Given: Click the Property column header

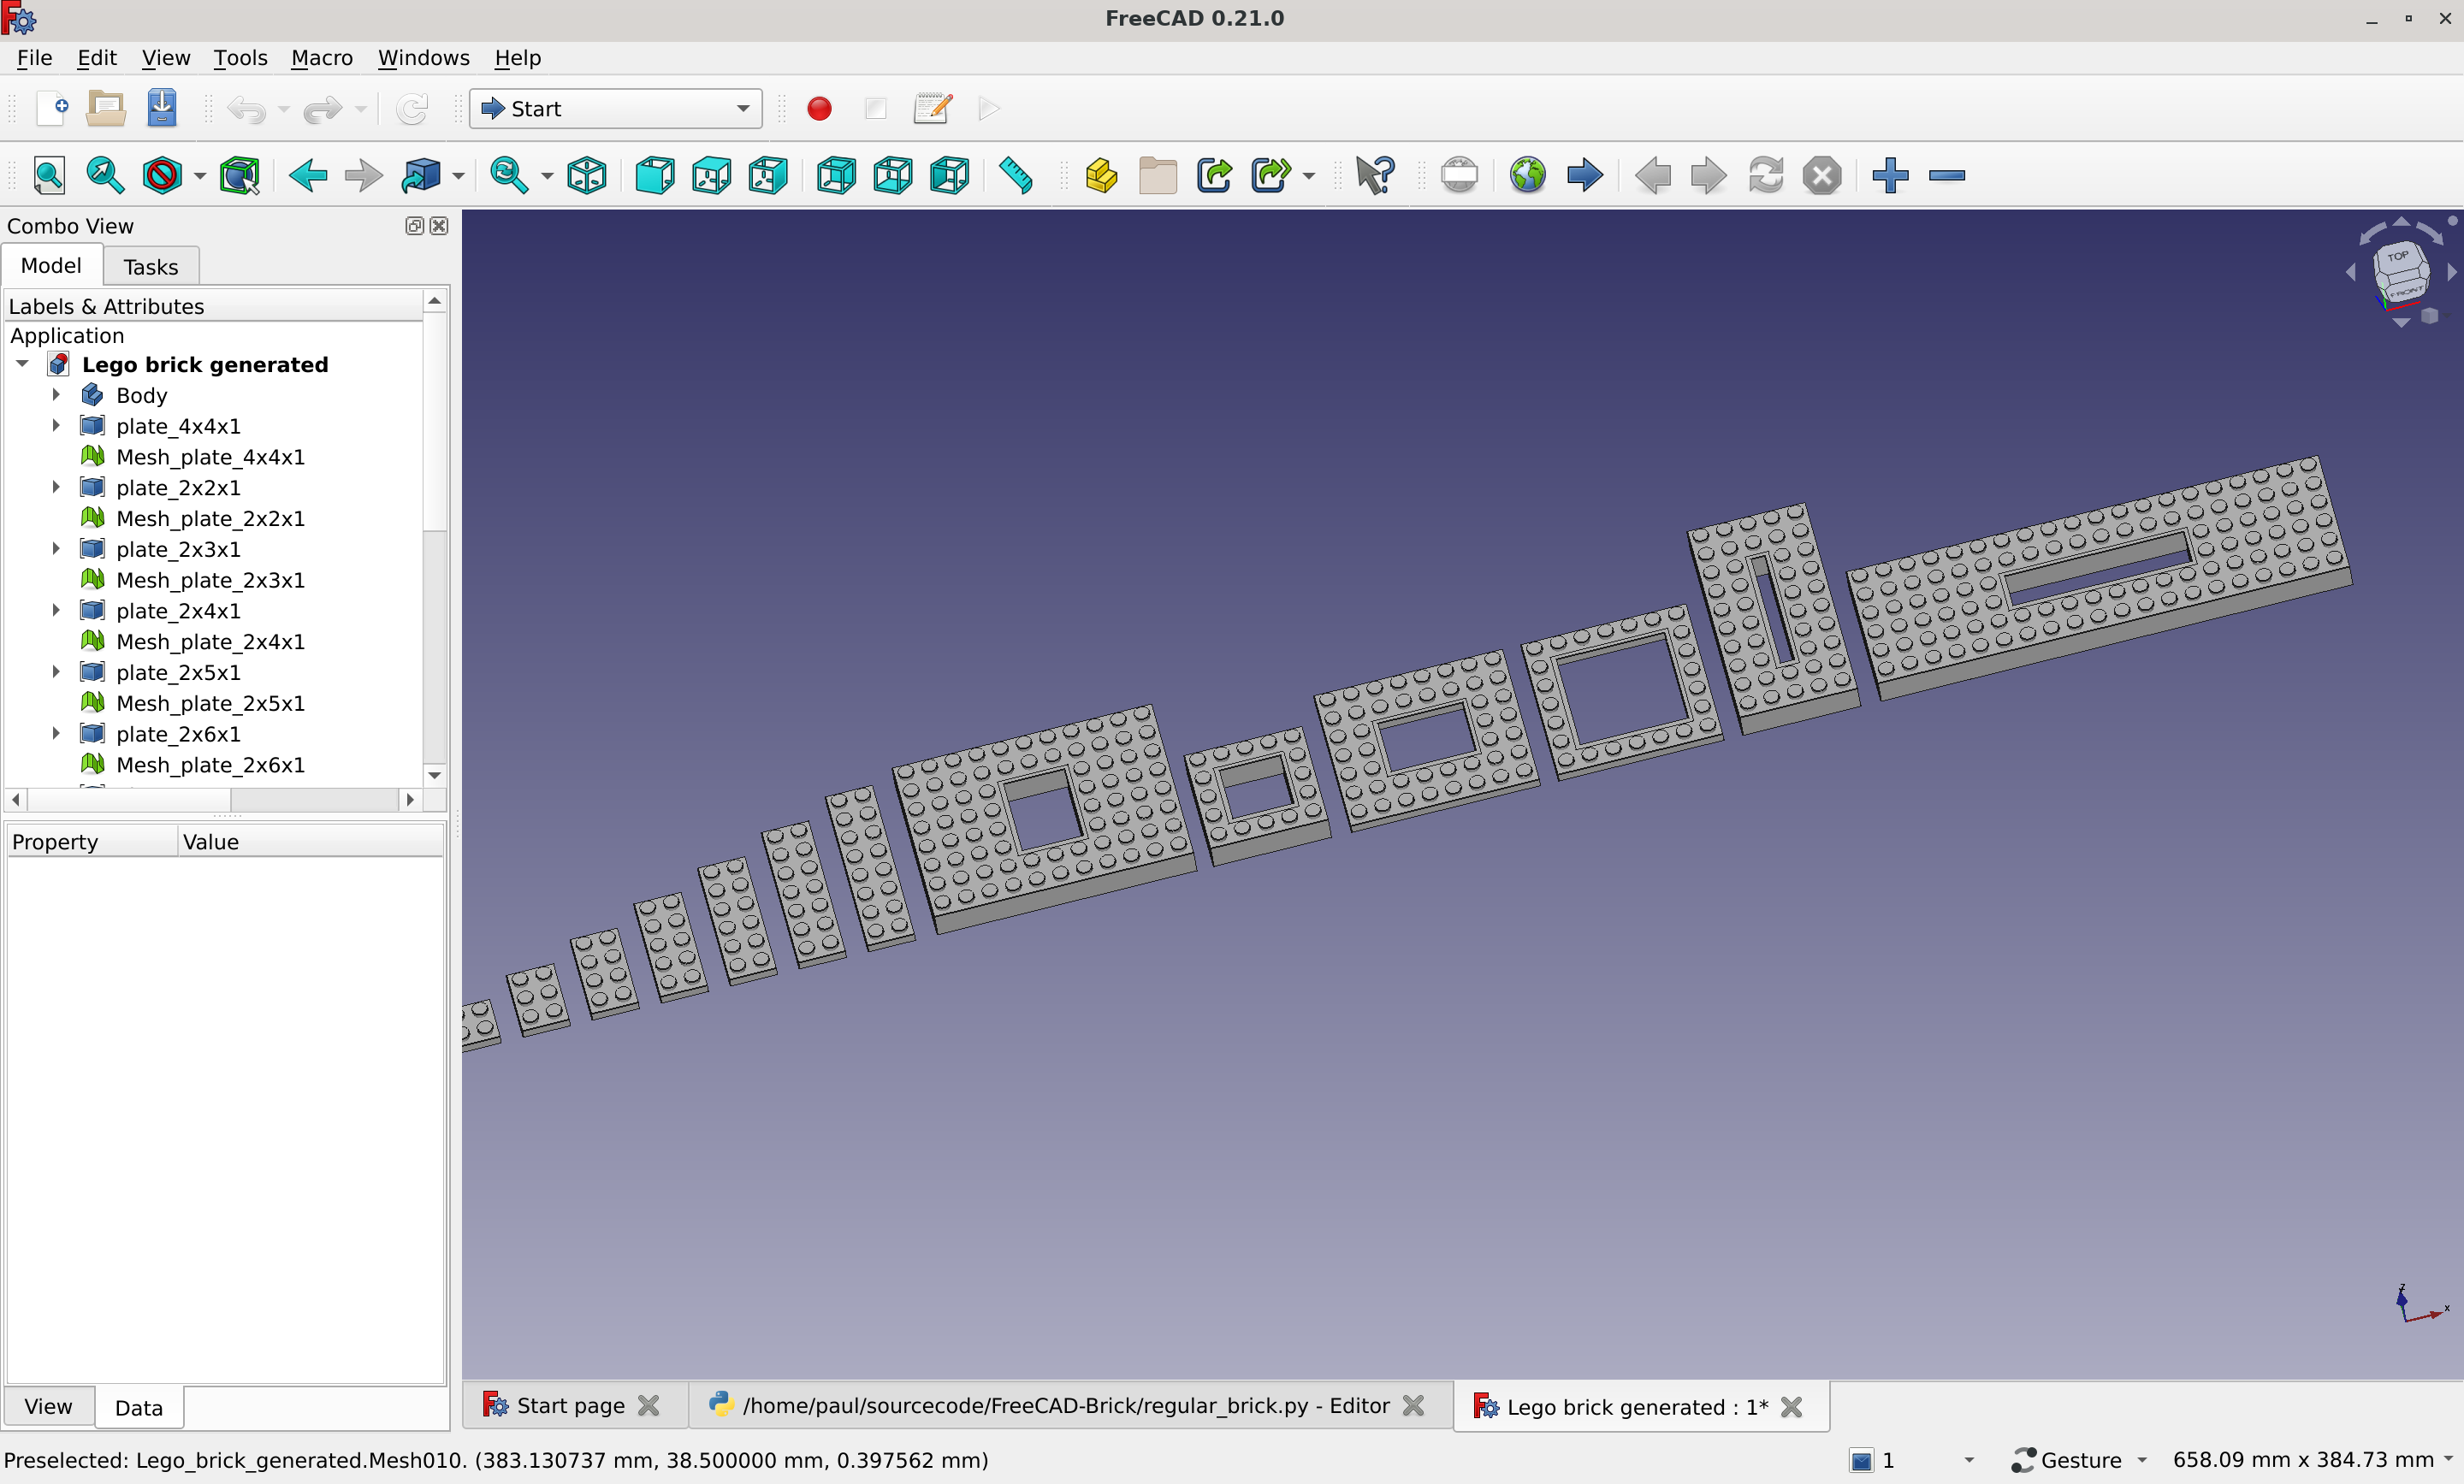Looking at the screenshot, I should pos(92,842).
